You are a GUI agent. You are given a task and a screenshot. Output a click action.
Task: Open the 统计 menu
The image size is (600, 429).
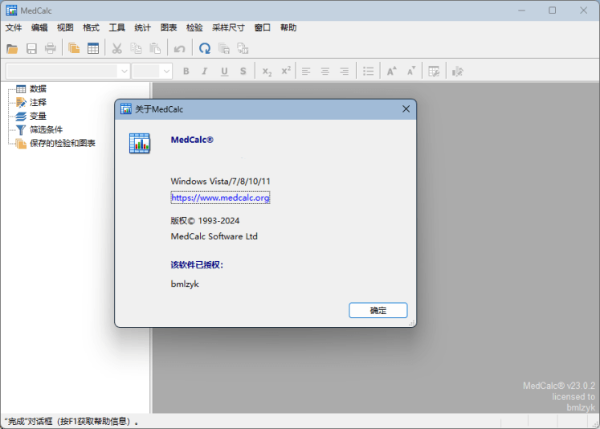pos(143,27)
